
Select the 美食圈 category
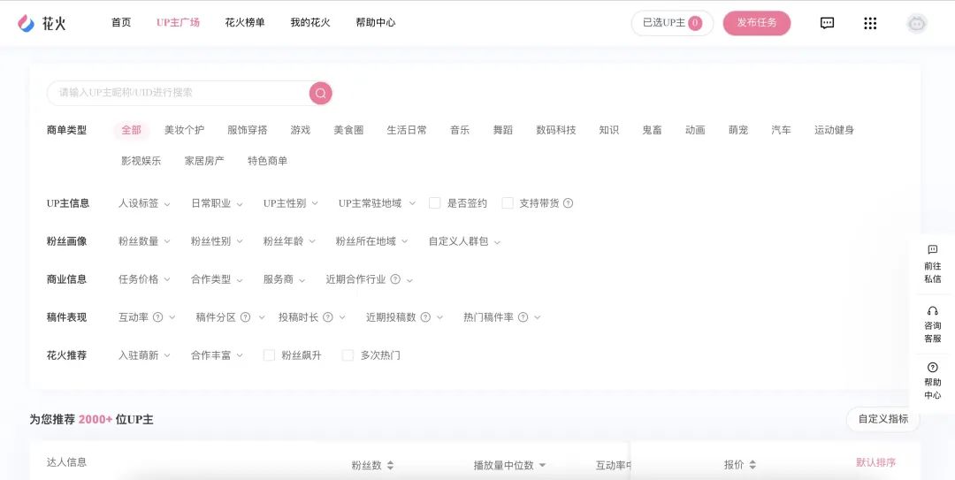[x=349, y=130]
